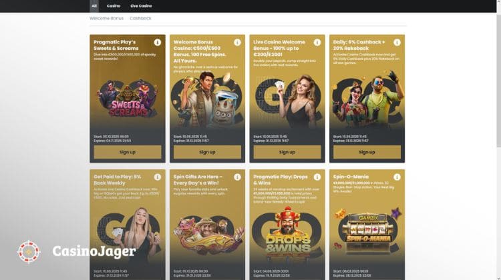Click the Live Casino dealer image
Viewport: 501px width, 280px height.
tap(287, 101)
